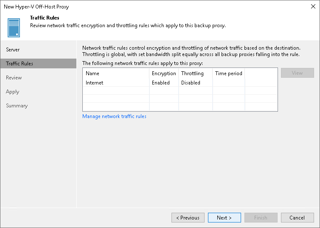Sort by the Throttling column header
Viewport: 320px width, 228px height.
196,73
